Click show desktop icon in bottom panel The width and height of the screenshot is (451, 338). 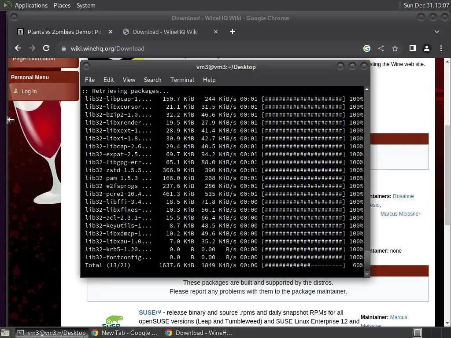(x=5, y=333)
